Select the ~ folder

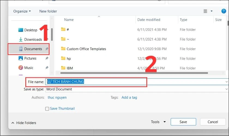[68, 39]
